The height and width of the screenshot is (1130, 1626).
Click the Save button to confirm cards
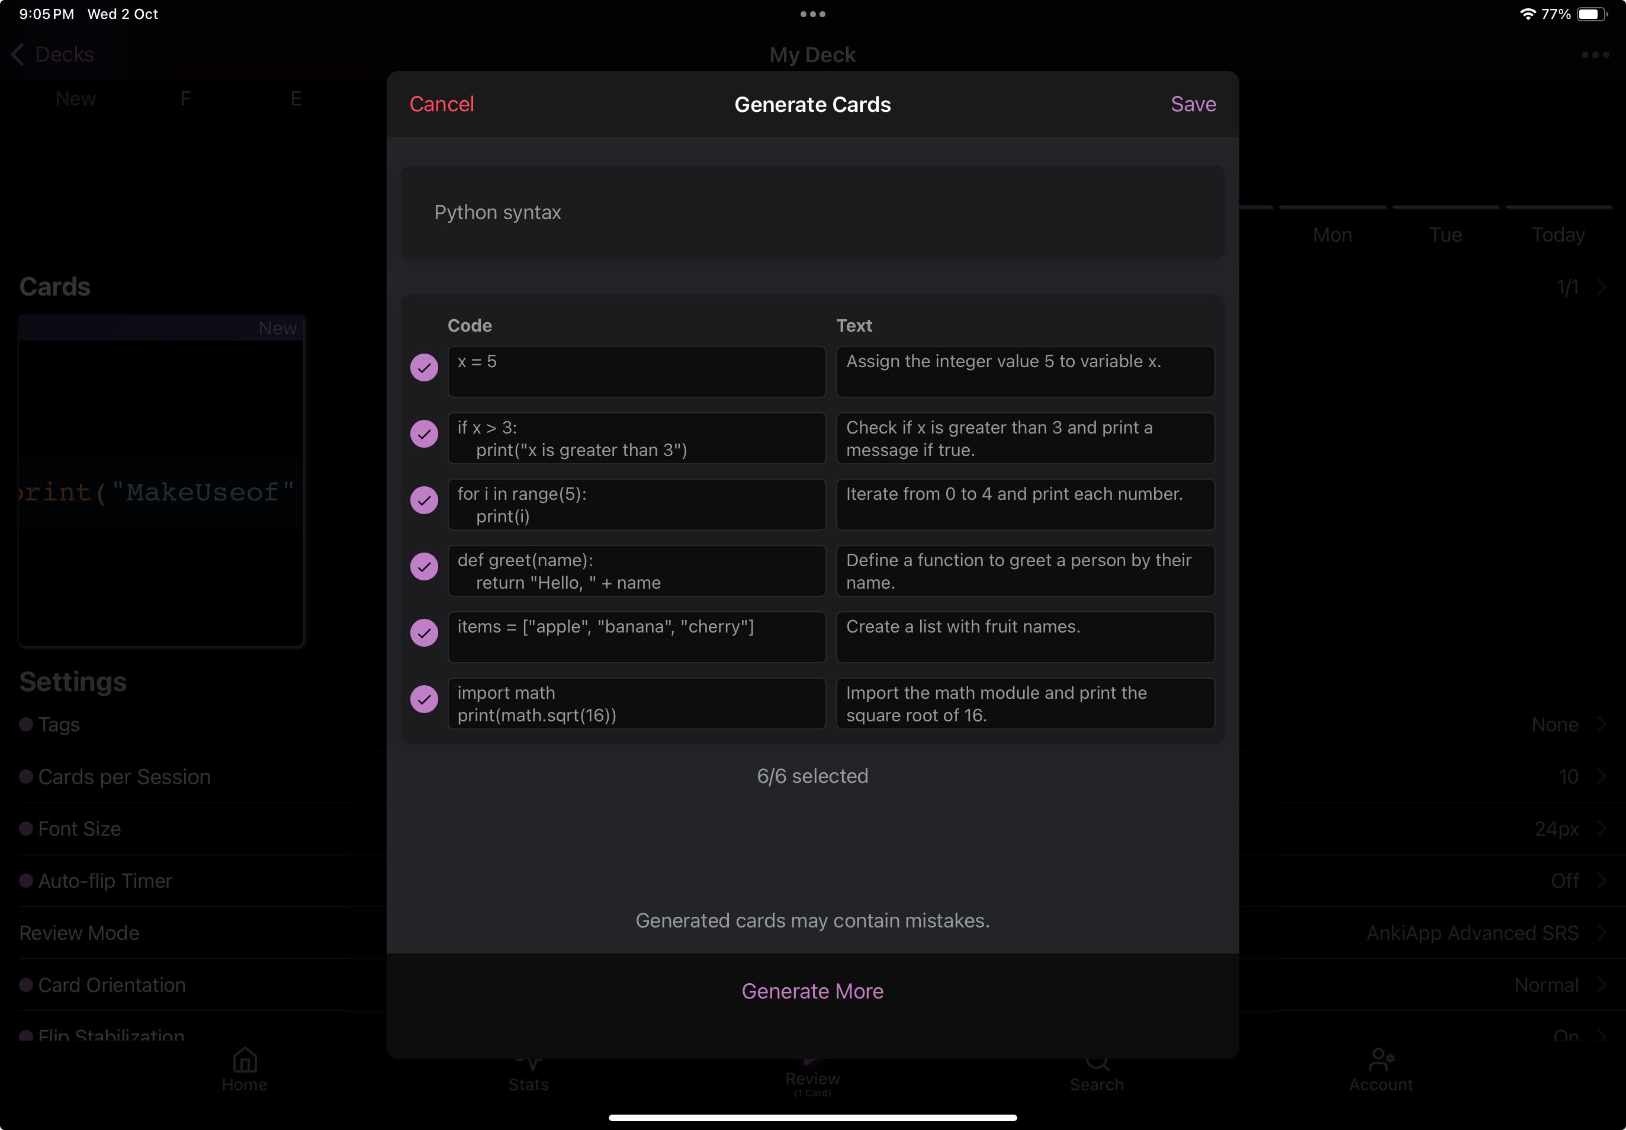[1194, 102]
